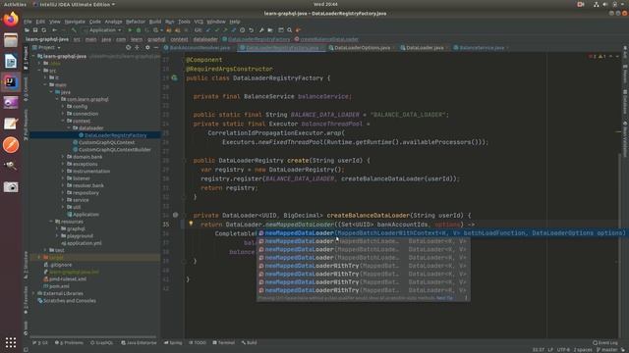Switch to the BankAccountResolver.java tab

[200, 48]
